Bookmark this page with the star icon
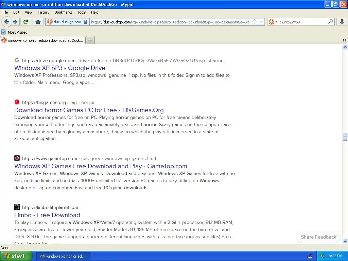Screen dimensions: 348x261 coord(255,22)
